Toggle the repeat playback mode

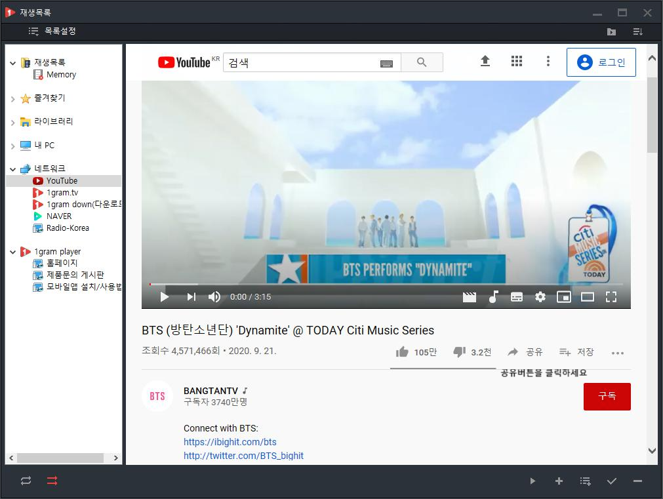pyautogui.click(x=26, y=481)
